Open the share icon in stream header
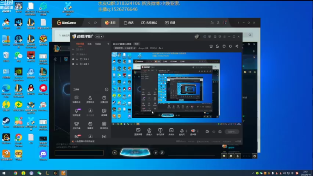Viewport: 313px width, 176px height. pyautogui.click(x=237, y=46)
